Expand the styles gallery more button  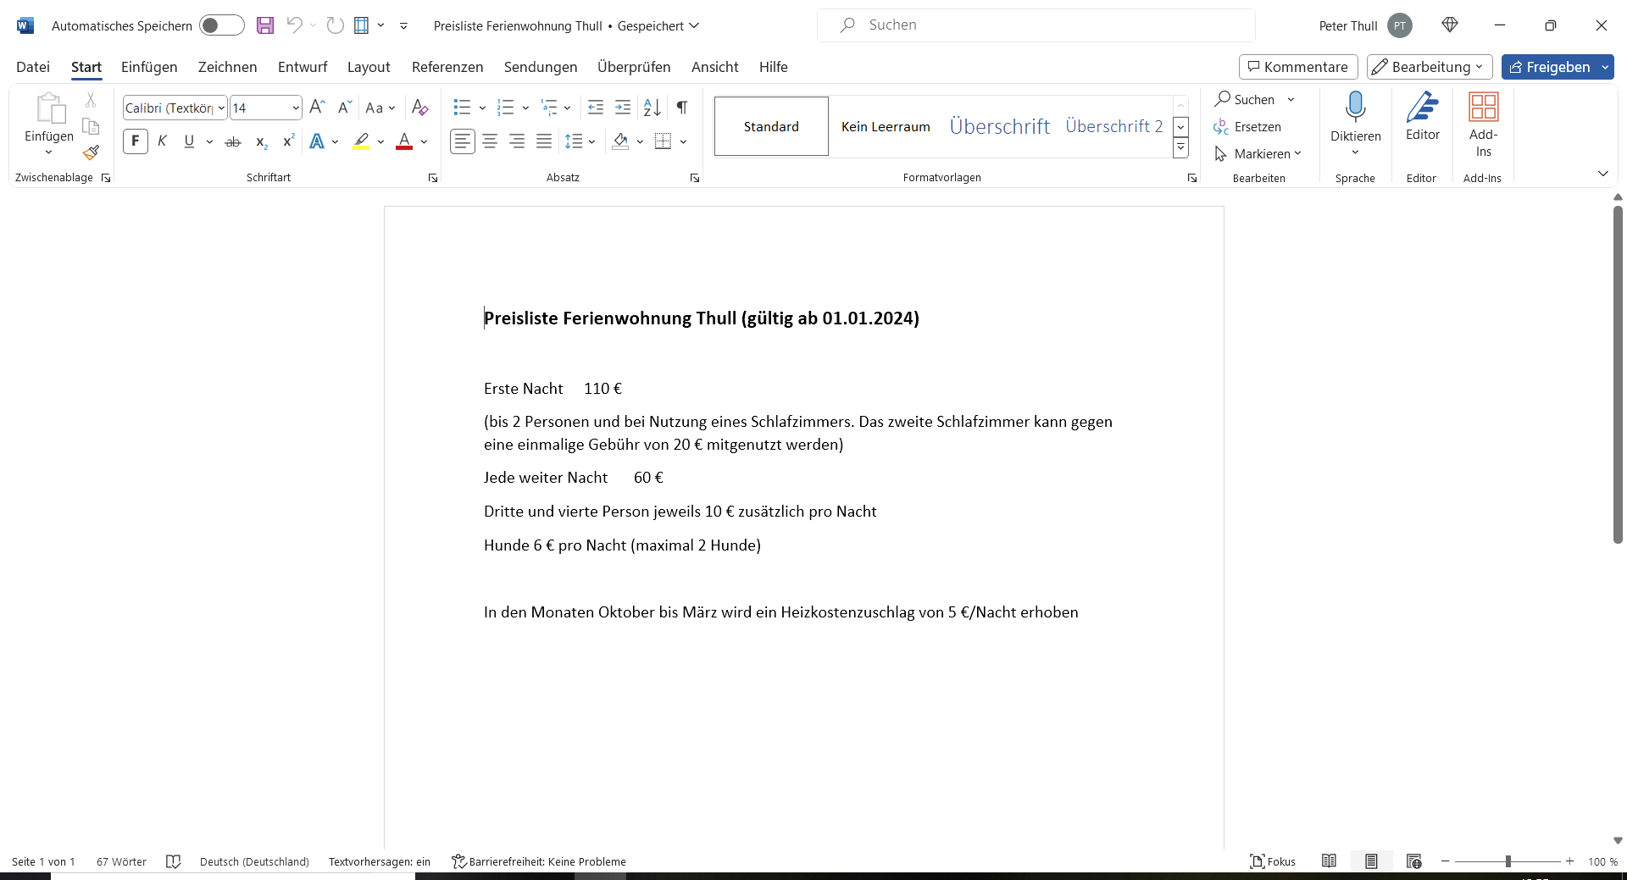1180,148
